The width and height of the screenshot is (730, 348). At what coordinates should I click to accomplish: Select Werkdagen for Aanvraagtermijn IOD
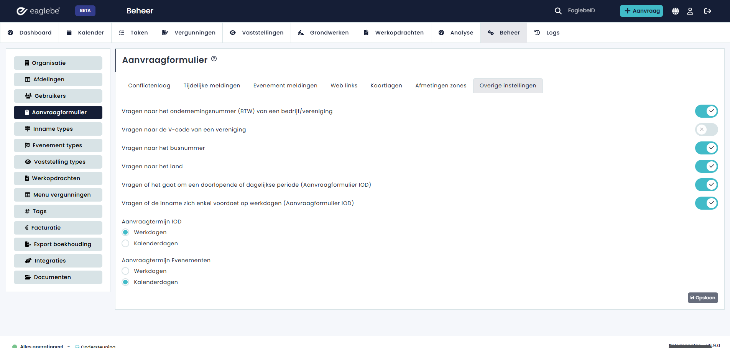(x=125, y=232)
